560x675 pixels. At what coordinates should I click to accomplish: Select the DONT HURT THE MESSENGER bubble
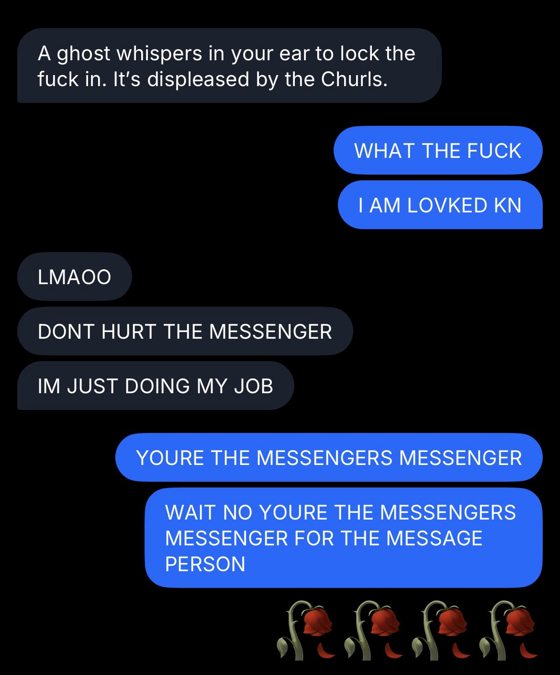coord(185,331)
